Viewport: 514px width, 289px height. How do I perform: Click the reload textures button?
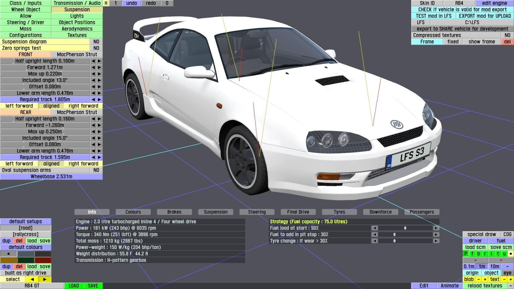coord(485,286)
